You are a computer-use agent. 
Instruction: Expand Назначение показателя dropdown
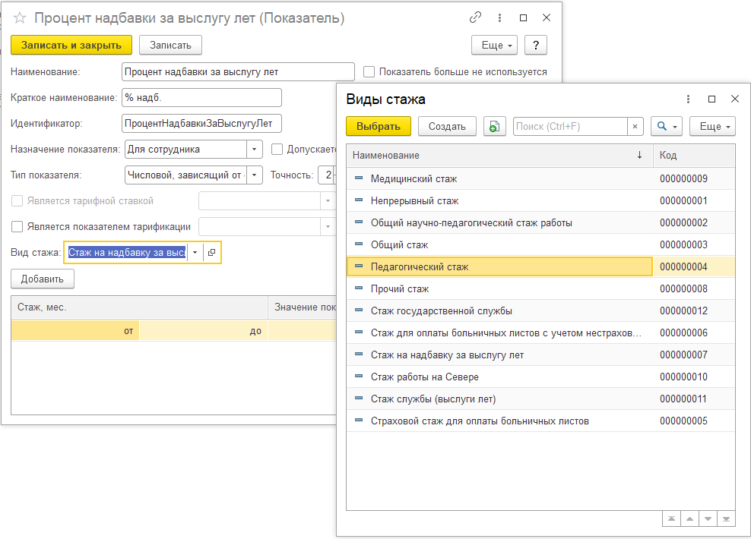(255, 150)
